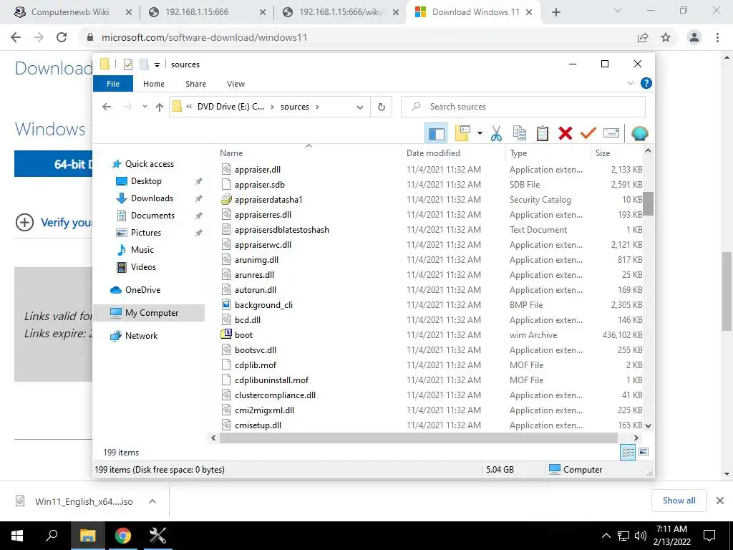Open Win11_English_x64 download options chevron
Viewport: 733px width, 550px height.
152,501
